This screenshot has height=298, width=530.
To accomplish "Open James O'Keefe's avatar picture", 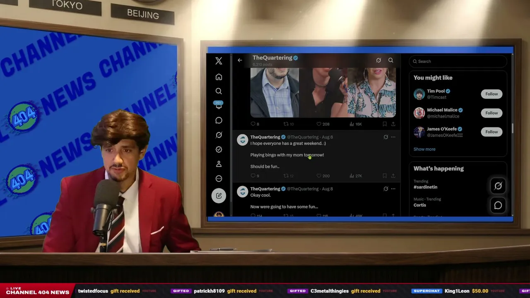I will (x=419, y=132).
